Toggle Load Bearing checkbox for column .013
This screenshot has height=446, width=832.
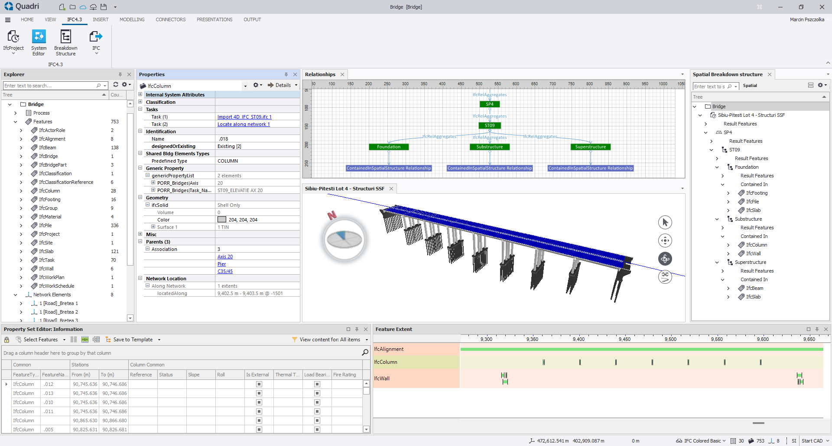(x=317, y=393)
